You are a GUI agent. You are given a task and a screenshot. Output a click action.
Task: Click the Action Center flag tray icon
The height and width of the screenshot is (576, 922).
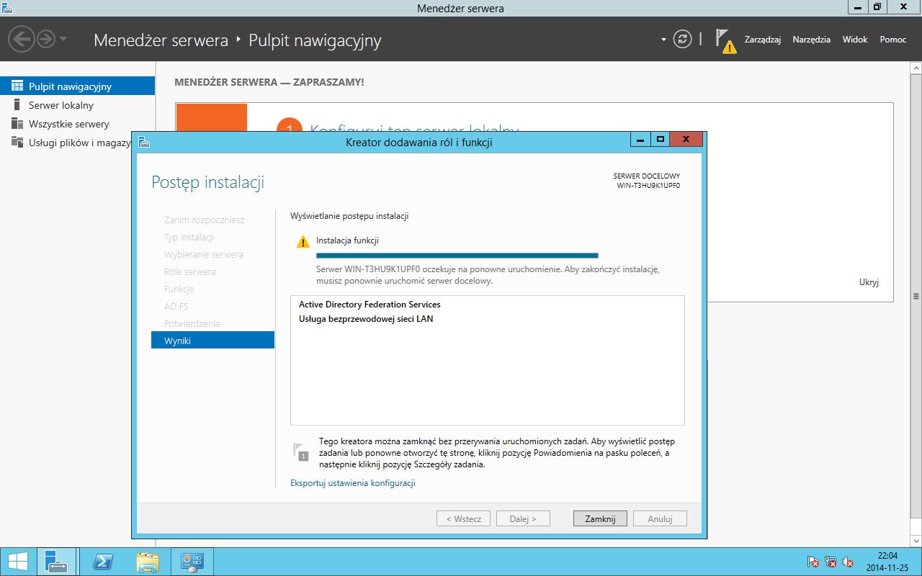coord(813,562)
